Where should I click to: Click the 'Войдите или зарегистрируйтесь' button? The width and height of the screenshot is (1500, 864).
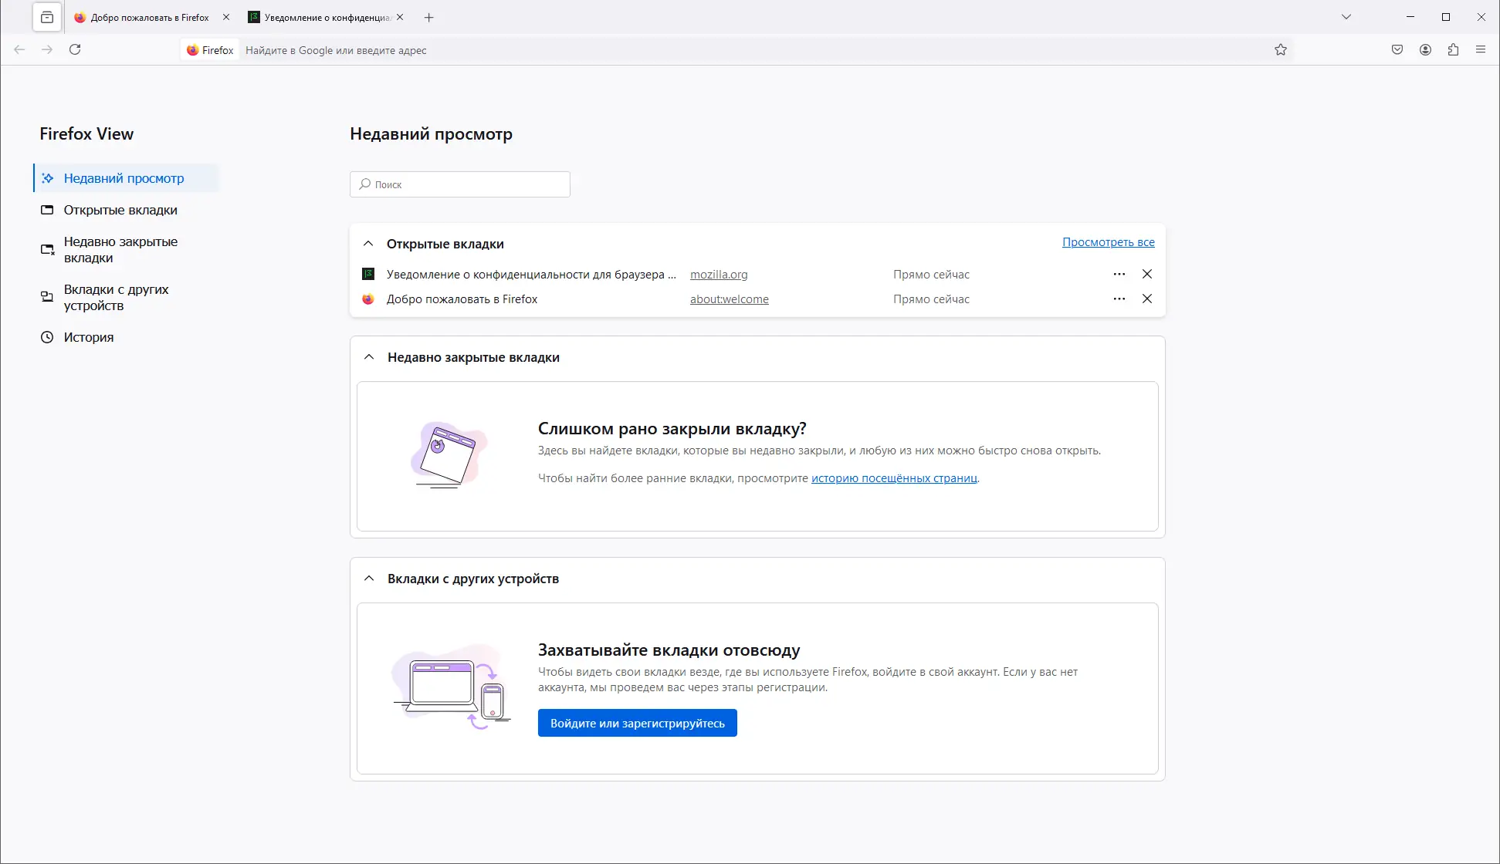637,723
